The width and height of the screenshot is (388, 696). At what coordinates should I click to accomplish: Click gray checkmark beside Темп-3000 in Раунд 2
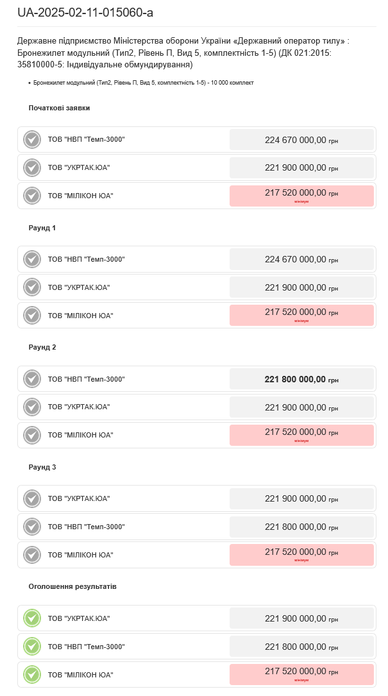[x=32, y=379]
